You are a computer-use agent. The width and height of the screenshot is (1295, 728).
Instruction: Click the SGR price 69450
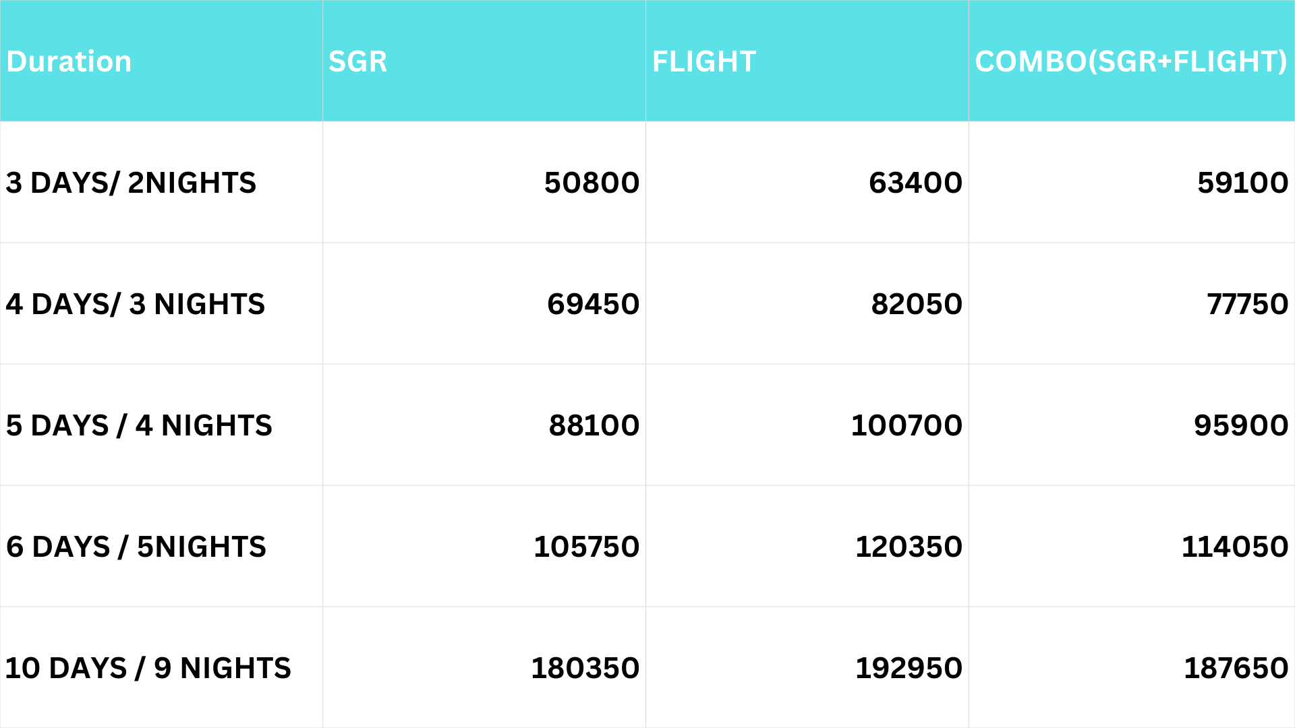click(x=593, y=304)
